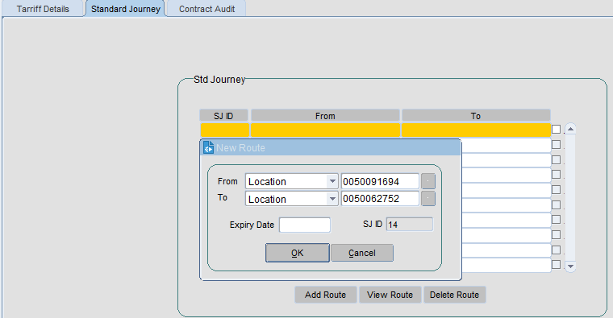Screen dimensions: 613x318
Task: Select the Standard Journey tab
Action: click(x=126, y=9)
